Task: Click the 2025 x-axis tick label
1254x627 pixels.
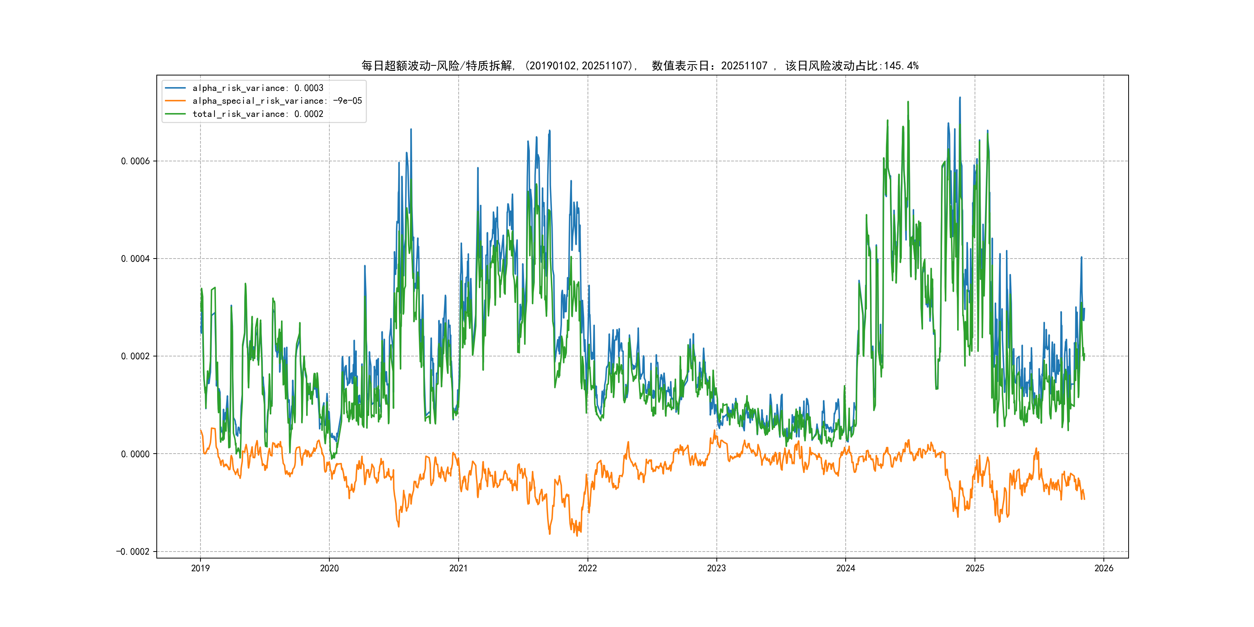Action: 975,568
